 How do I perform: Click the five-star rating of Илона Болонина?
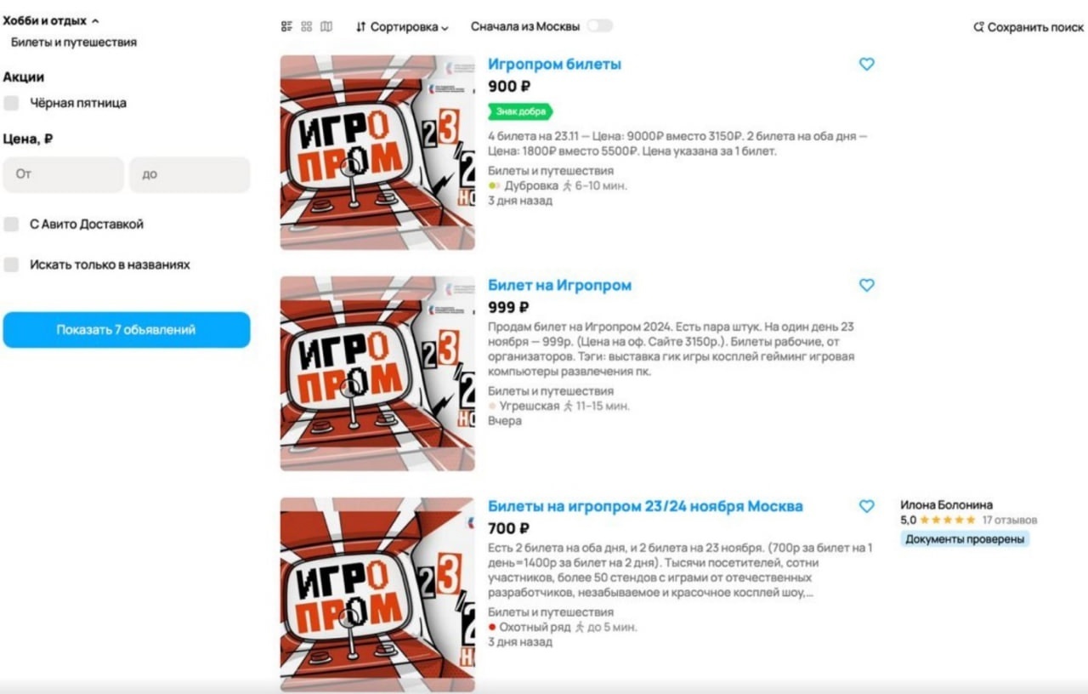948,520
